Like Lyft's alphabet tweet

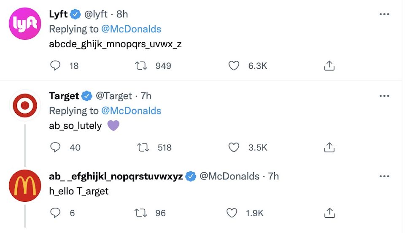[234, 66]
